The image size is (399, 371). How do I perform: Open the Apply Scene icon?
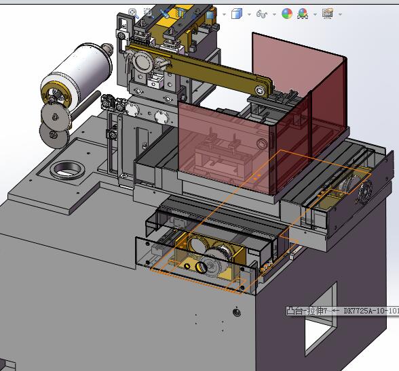pos(303,14)
